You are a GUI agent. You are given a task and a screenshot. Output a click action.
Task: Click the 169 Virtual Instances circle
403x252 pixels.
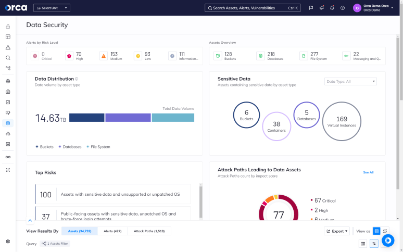pos(342,121)
